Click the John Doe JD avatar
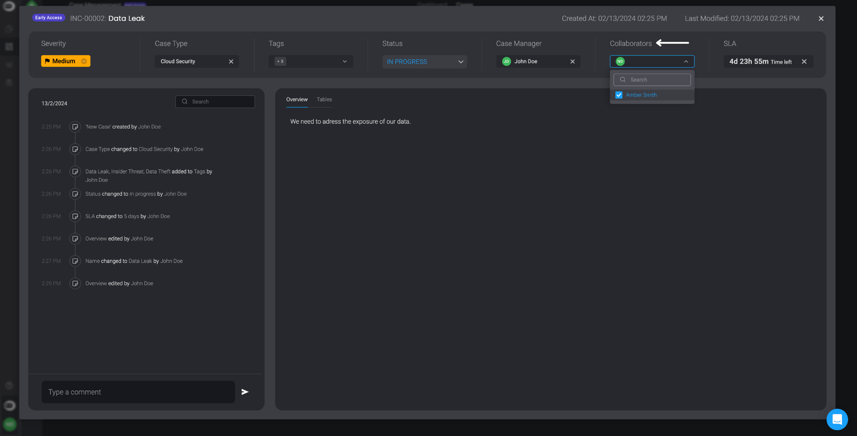The image size is (857, 436). (x=506, y=61)
